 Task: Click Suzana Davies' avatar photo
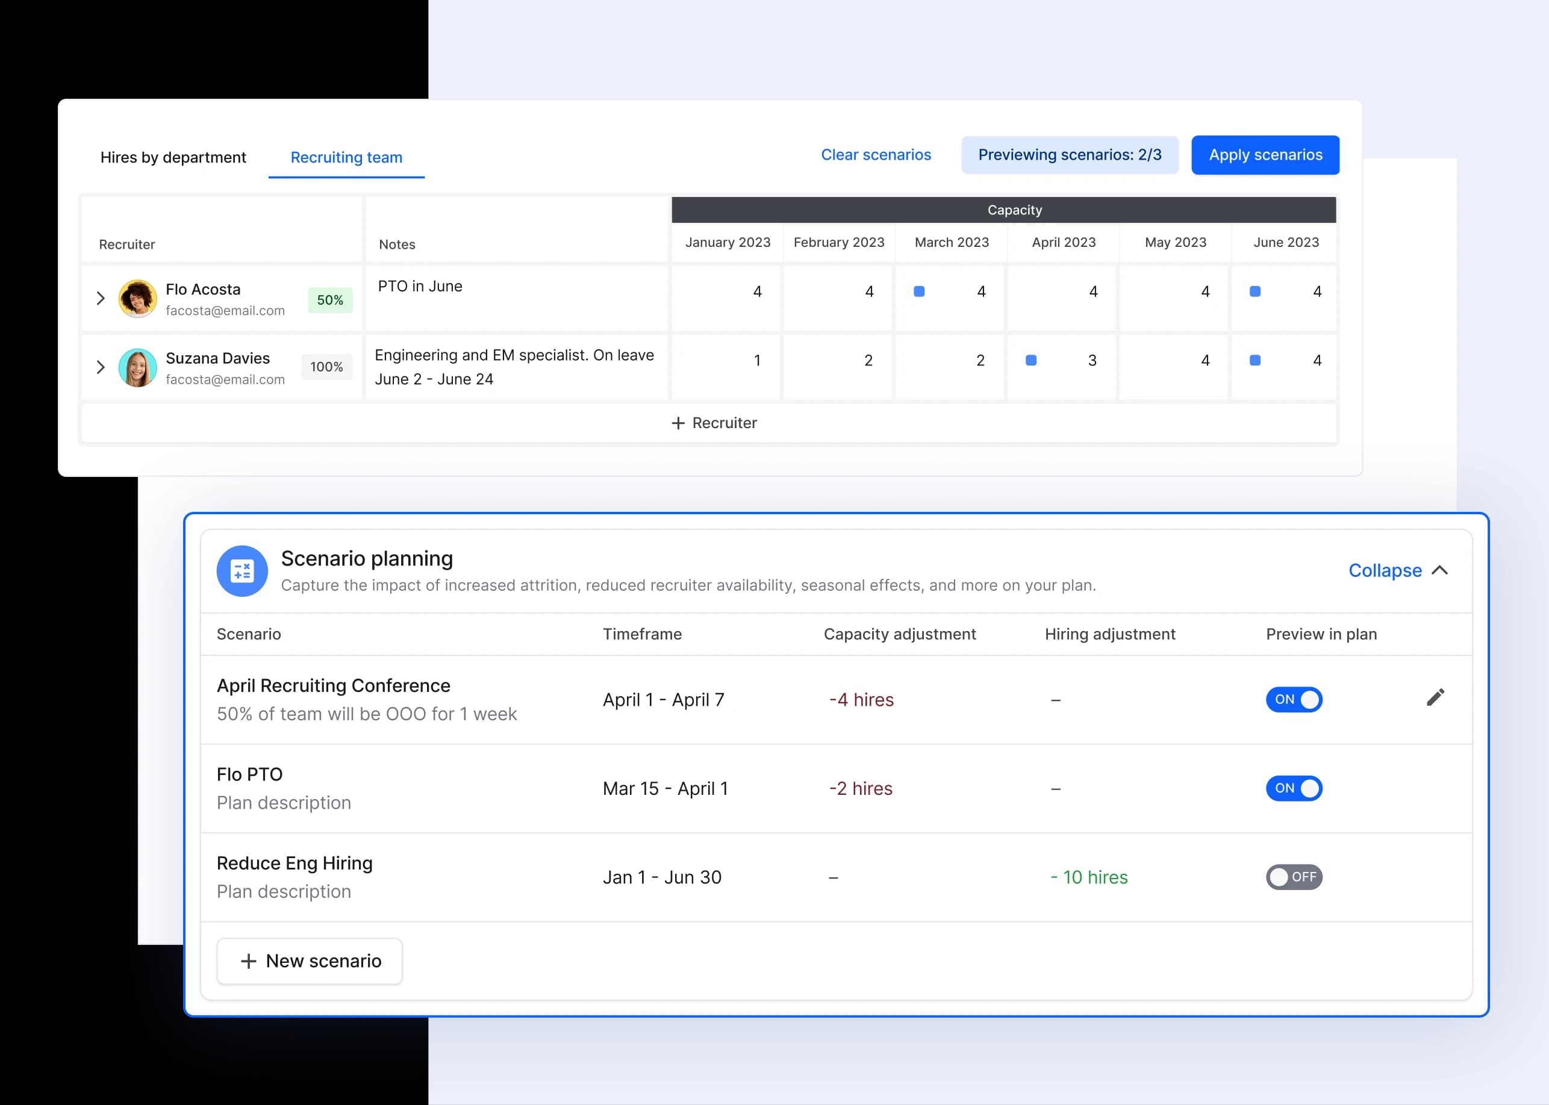coord(137,367)
